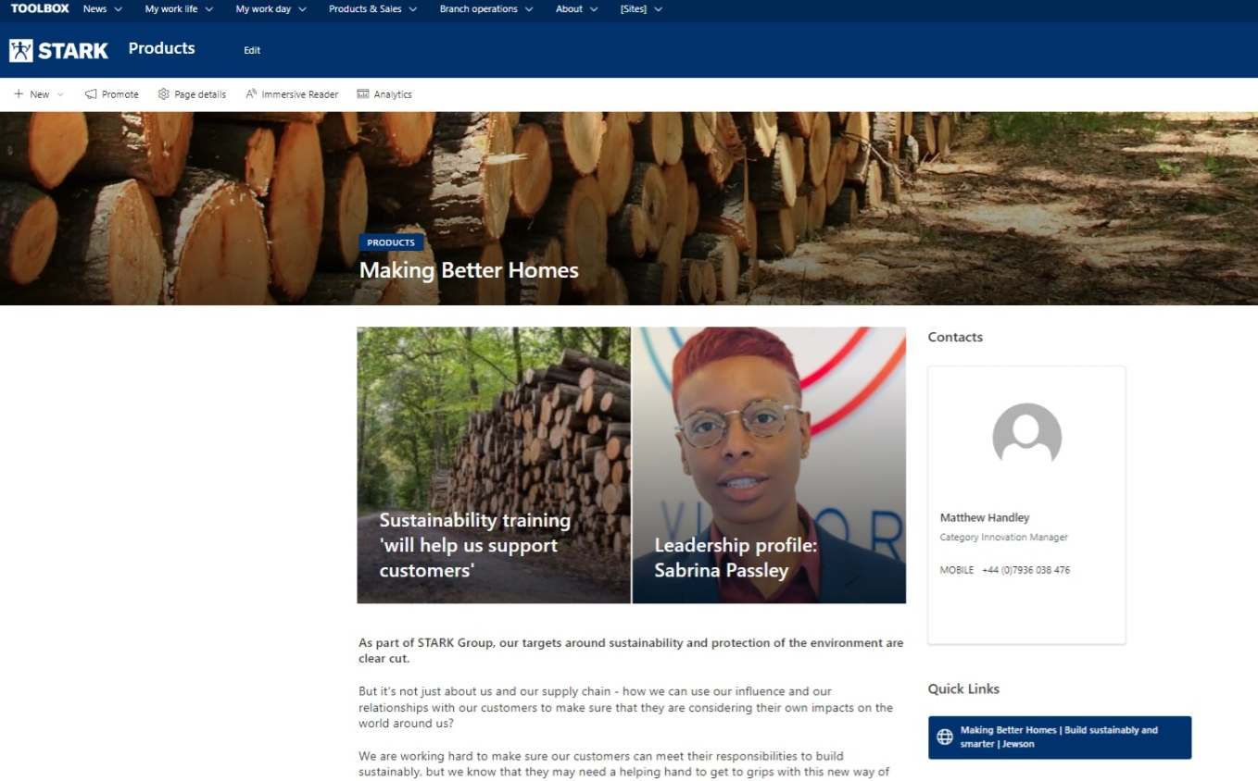Viewport: 1258px width, 781px height.
Task: Click the globe icon in Quick Links
Action: [x=945, y=738]
